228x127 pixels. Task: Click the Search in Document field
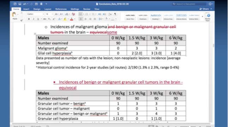(x=189, y=4)
